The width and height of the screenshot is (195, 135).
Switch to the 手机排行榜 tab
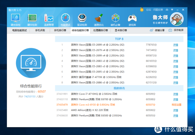click(60, 30)
